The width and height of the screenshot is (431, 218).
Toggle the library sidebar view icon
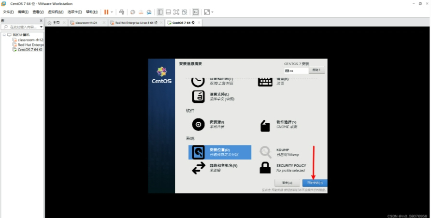click(x=160, y=12)
